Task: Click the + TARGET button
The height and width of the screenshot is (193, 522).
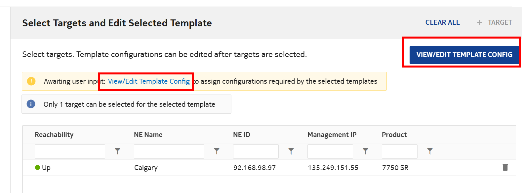Action: click(495, 22)
